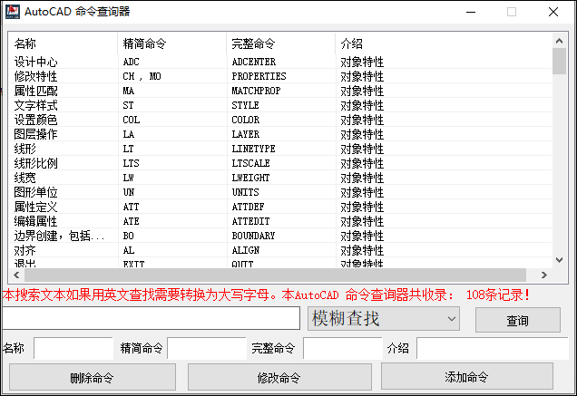Select the 设计中心 row

pos(280,62)
